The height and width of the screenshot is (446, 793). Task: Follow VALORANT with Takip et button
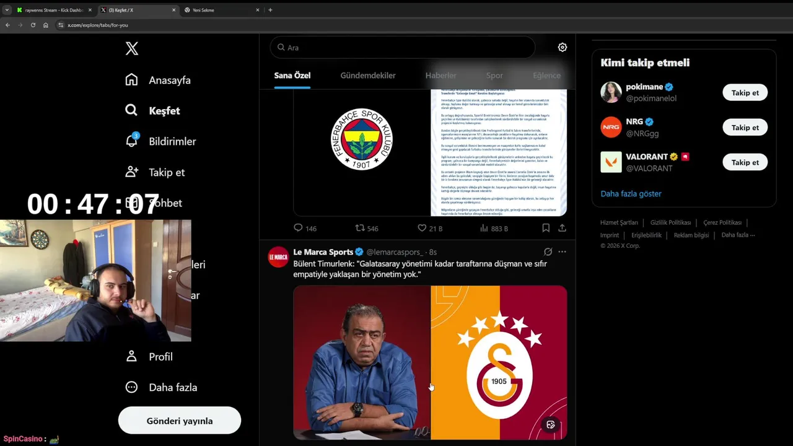click(x=745, y=162)
